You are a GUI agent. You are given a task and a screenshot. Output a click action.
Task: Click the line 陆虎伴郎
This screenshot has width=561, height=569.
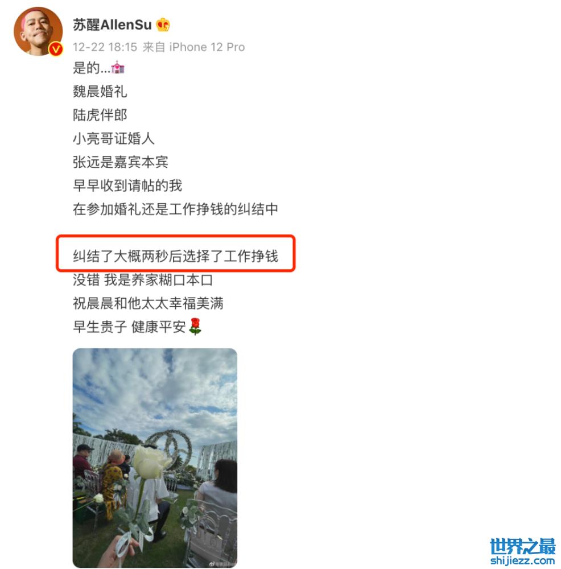click(x=100, y=115)
